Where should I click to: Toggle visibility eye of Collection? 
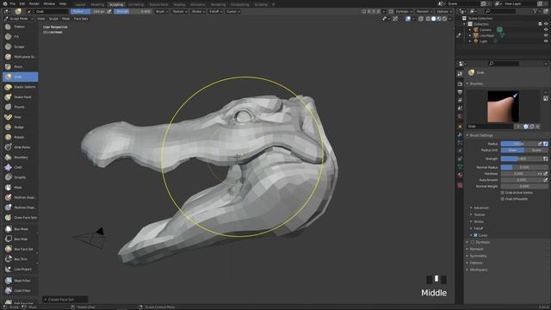click(546, 24)
